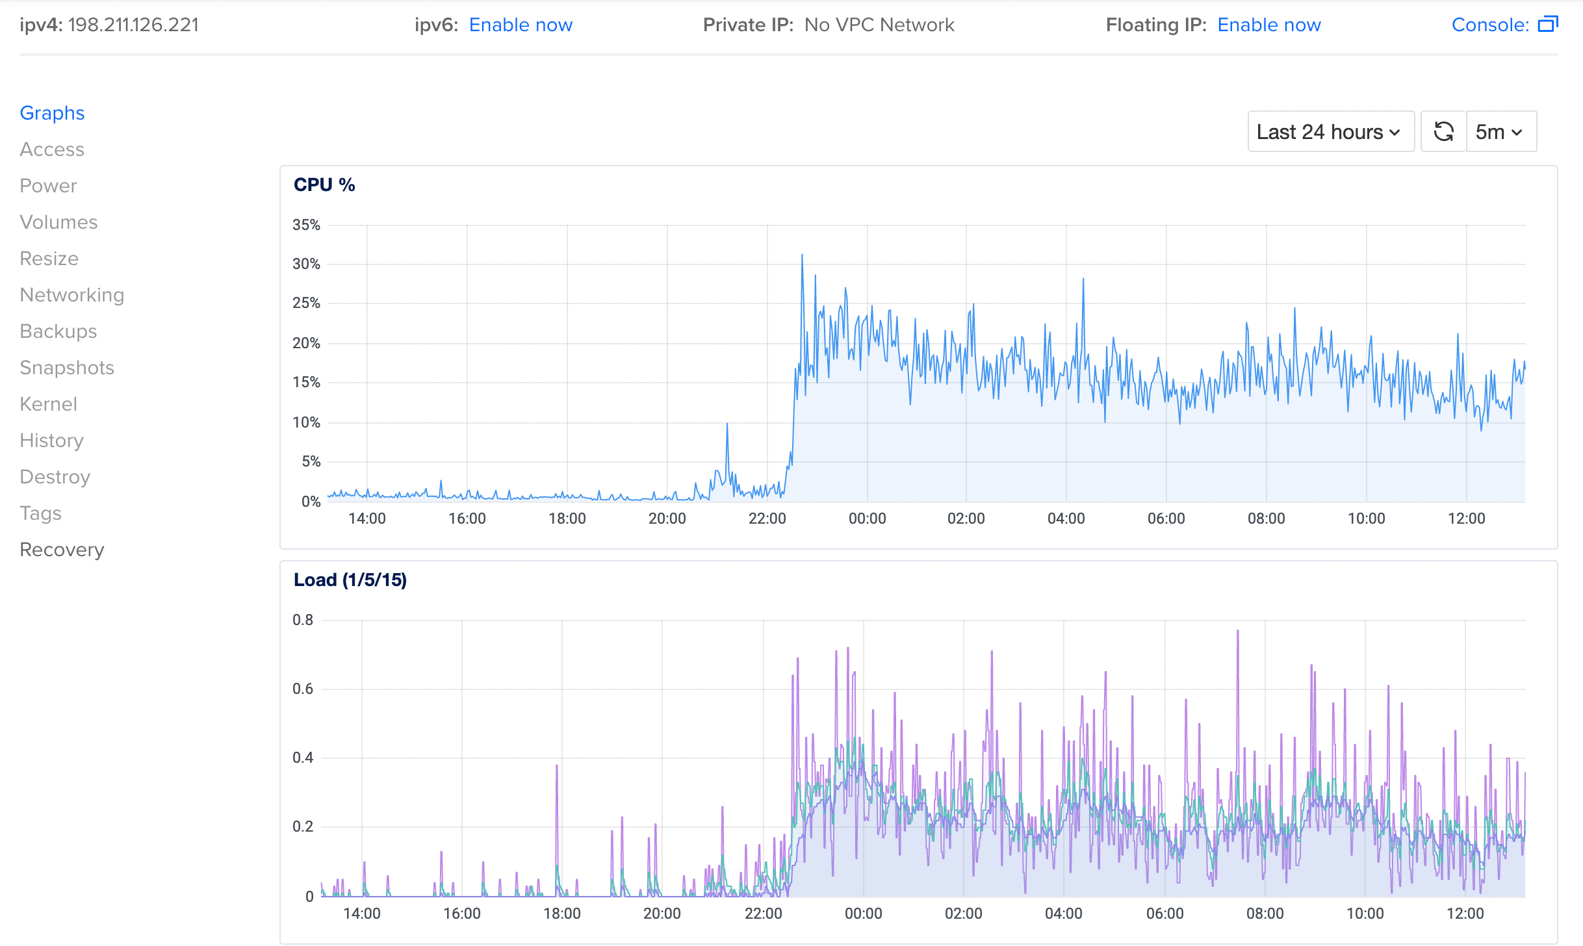Open the Networking section
The width and height of the screenshot is (1583, 946).
pyautogui.click(x=71, y=295)
